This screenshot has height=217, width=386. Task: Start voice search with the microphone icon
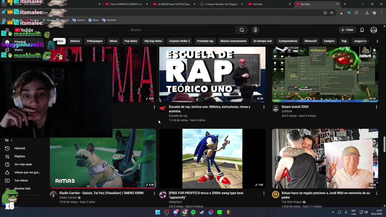pos(255,30)
